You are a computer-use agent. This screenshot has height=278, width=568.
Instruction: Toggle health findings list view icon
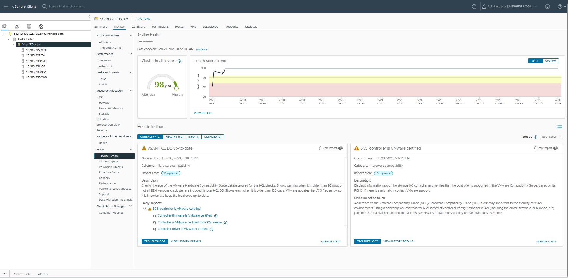click(559, 127)
